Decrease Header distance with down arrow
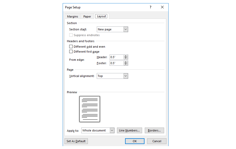 click(x=126, y=58)
